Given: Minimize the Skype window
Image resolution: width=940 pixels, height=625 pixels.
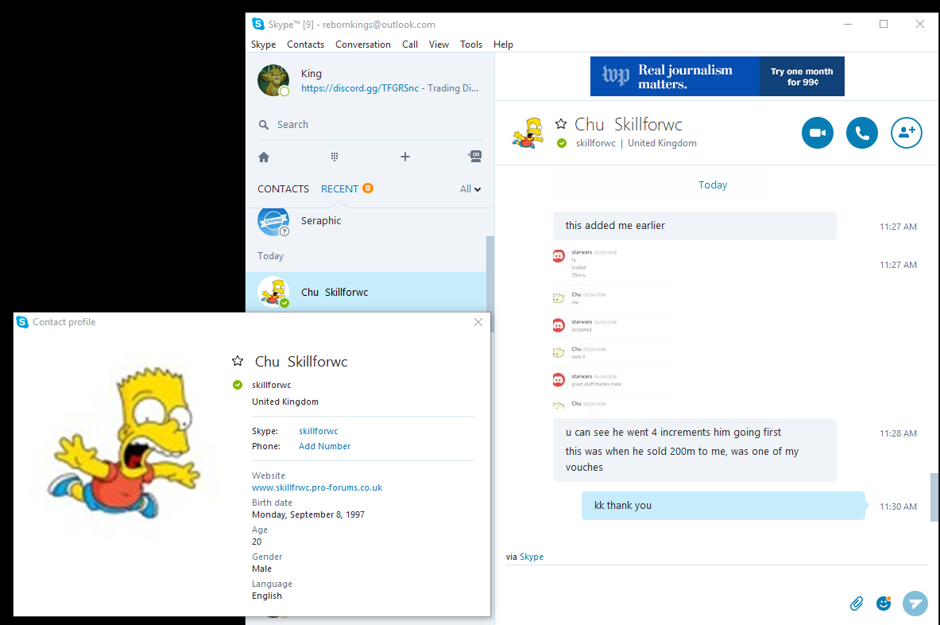Looking at the screenshot, I should click(848, 24).
